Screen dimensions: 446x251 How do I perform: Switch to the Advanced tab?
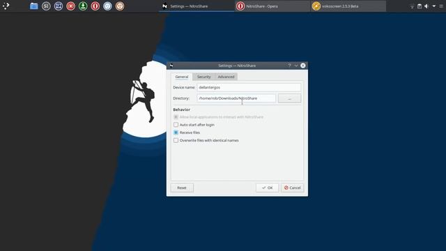click(226, 77)
